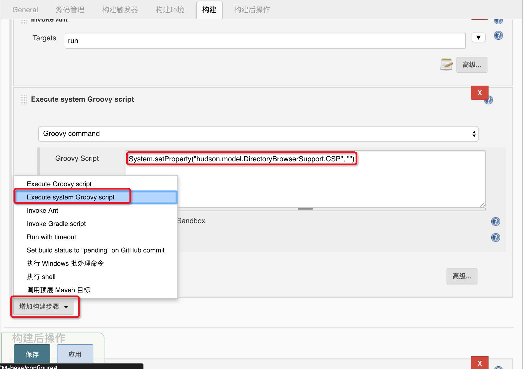Choose Invoke Ant from build steps
Screen dimensions: 525x369
(96, 210)
